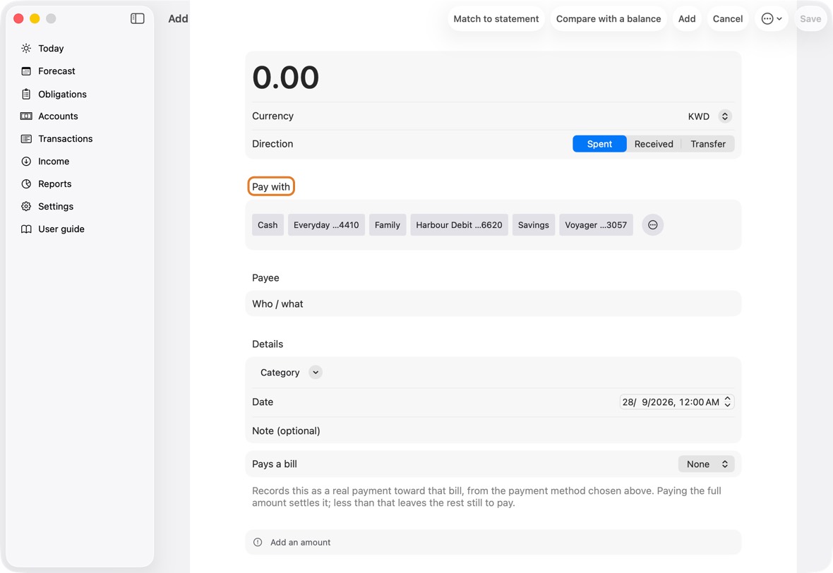Open the Pays a bill None popup

pyautogui.click(x=706, y=464)
